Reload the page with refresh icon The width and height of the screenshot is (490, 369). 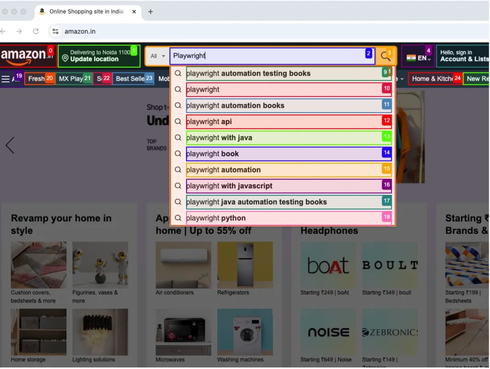[36, 31]
